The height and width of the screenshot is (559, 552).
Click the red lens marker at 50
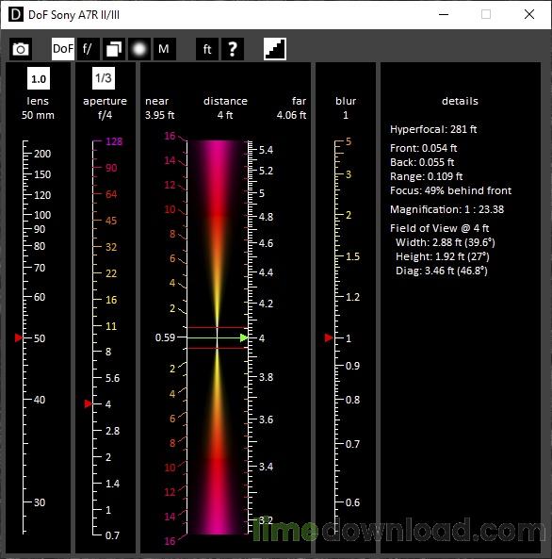19,337
